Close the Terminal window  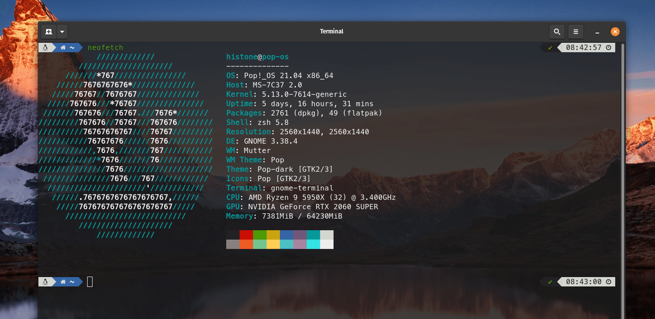coord(615,32)
